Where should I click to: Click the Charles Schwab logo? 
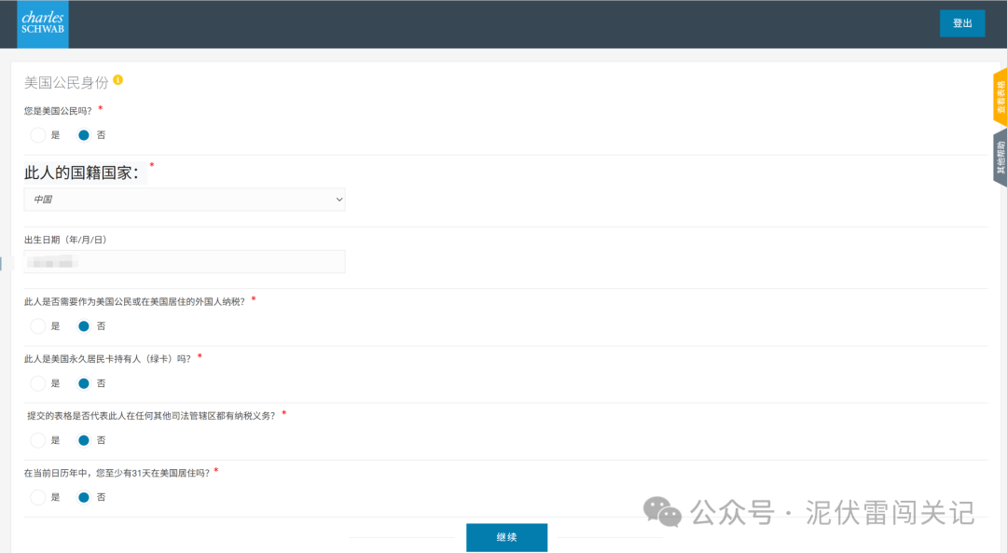coord(42,23)
